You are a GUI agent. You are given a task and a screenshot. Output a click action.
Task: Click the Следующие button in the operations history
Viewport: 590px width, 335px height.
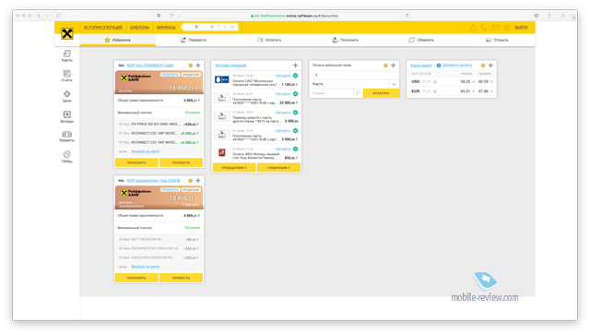[278, 168]
